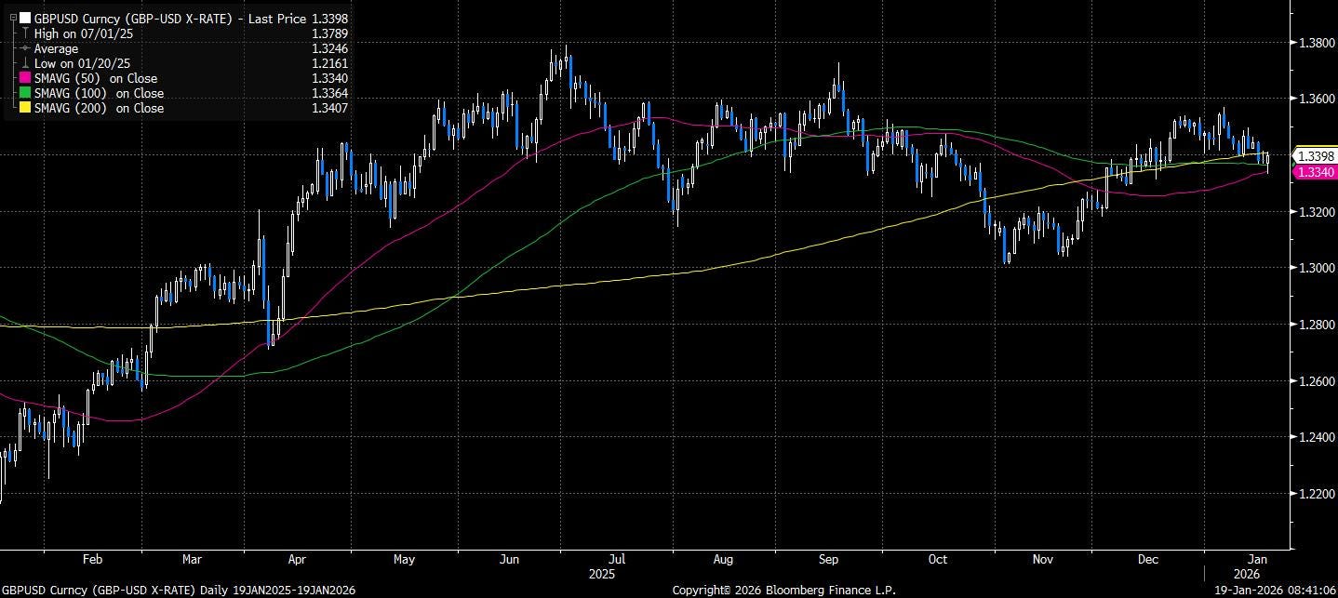Image resolution: width=1338 pixels, height=598 pixels.
Task: Click the white 1.3398 last price axis tag
Action: tap(1316, 156)
